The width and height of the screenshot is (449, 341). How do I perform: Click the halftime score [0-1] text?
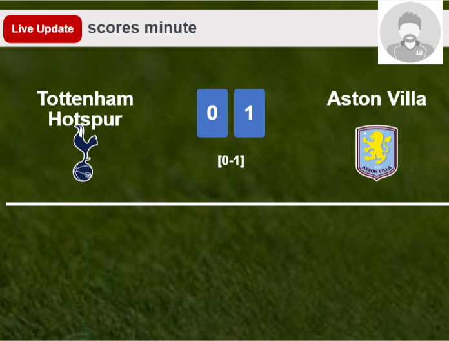[231, 161]
